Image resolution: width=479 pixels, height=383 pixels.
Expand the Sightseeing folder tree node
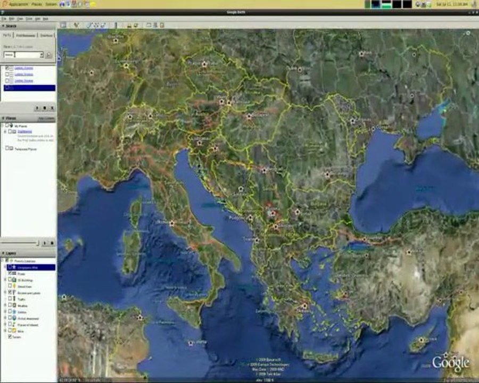coord(5,131)
